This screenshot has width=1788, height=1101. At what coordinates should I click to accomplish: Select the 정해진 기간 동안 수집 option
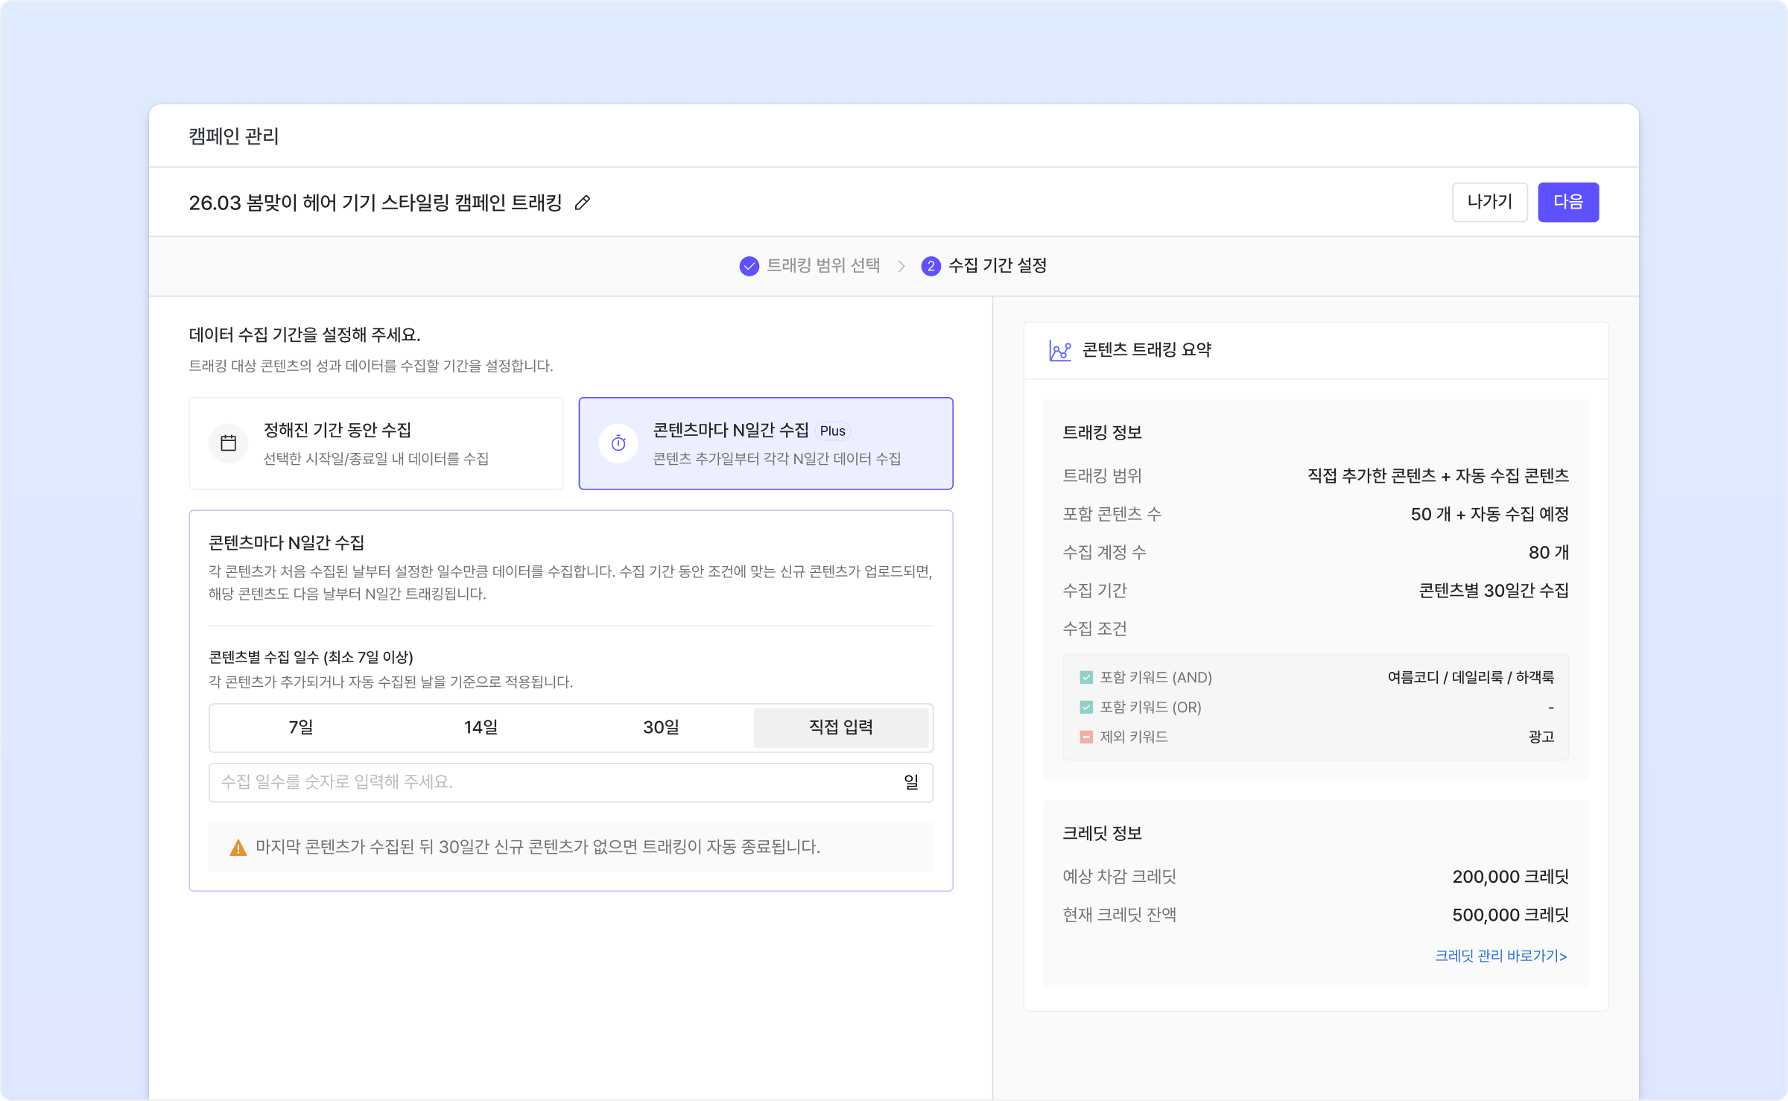(x=376, y=443)
